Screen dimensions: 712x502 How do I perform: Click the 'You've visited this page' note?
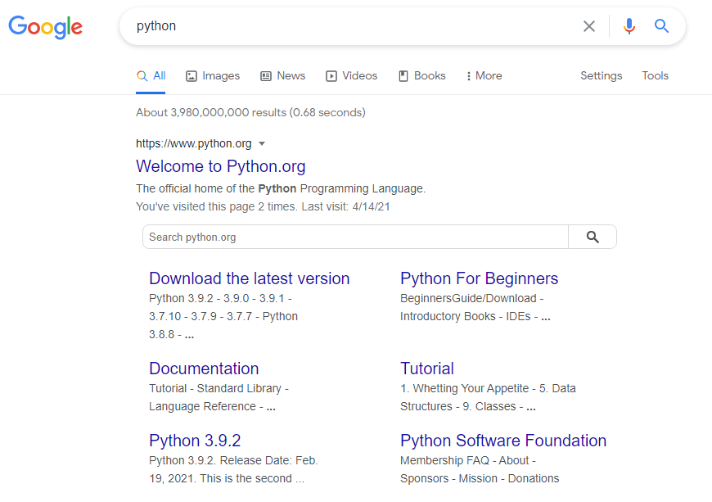(x=263, y=206)
